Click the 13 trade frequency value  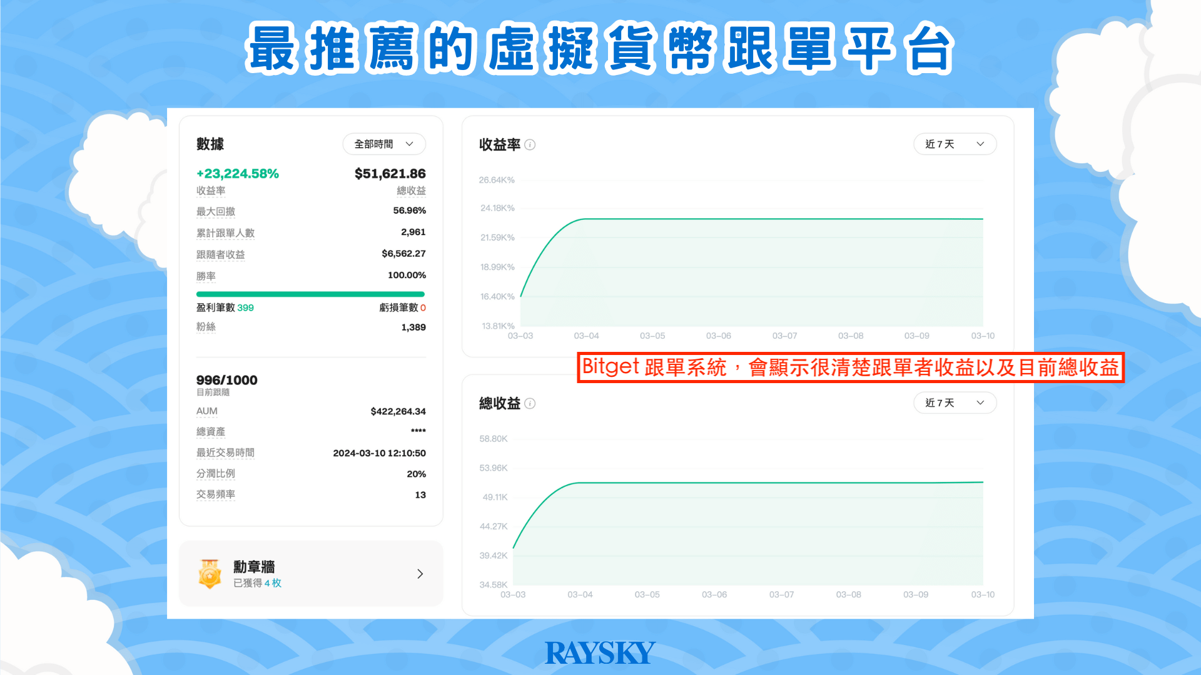420,495
